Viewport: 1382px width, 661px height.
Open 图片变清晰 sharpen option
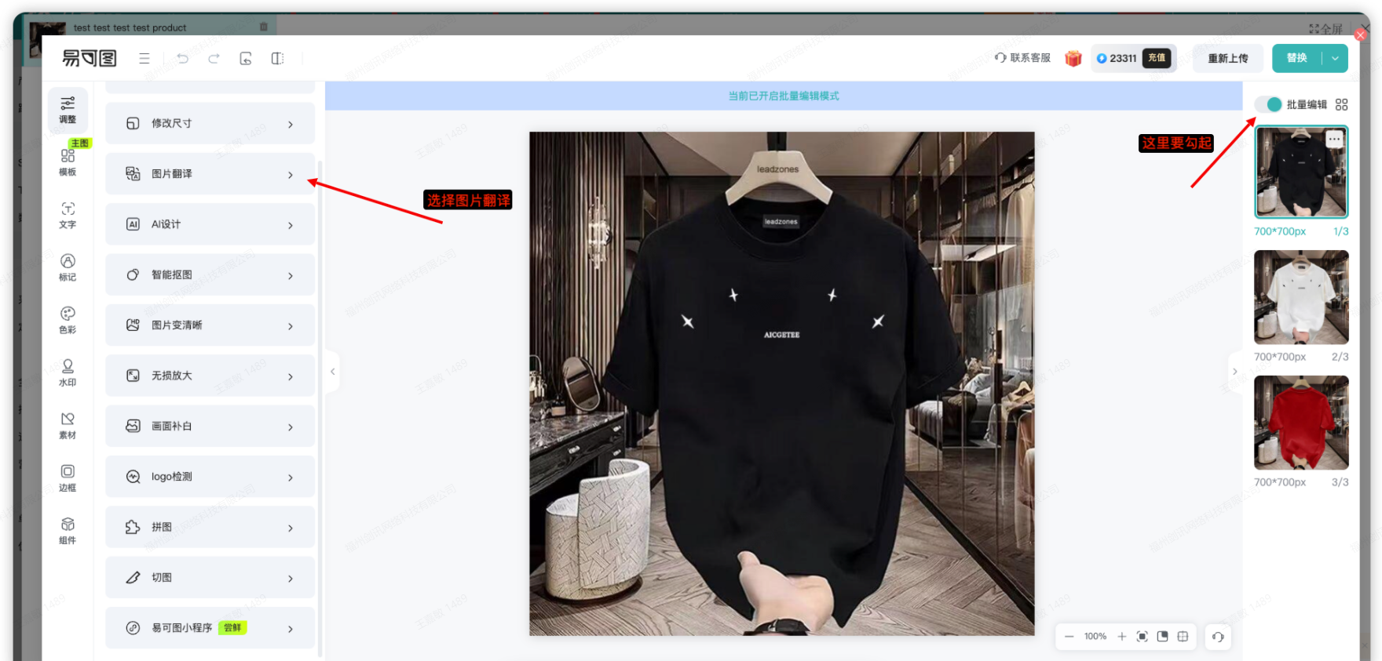[x=210, y=325]
